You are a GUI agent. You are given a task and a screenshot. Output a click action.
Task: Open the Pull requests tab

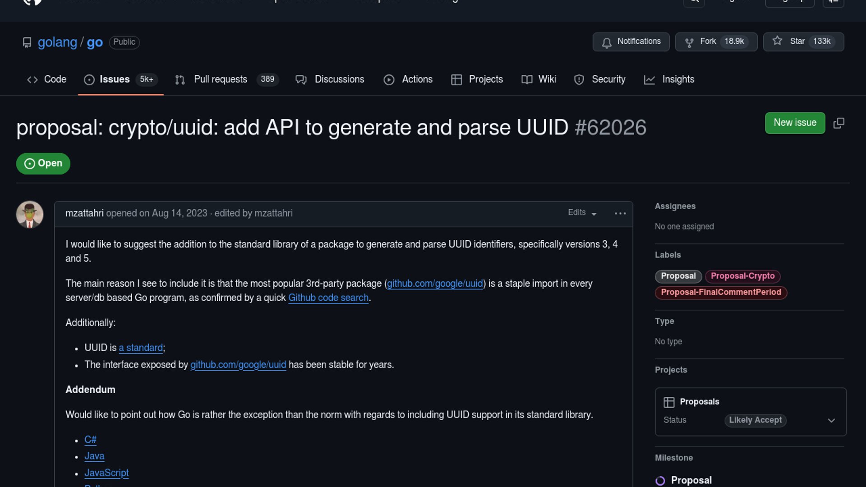coord(220,79)
